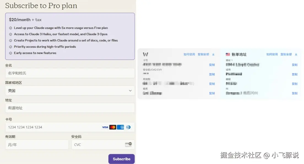Copy the postal code (邮编) row

pyautogui.click(x=295, y=84)
